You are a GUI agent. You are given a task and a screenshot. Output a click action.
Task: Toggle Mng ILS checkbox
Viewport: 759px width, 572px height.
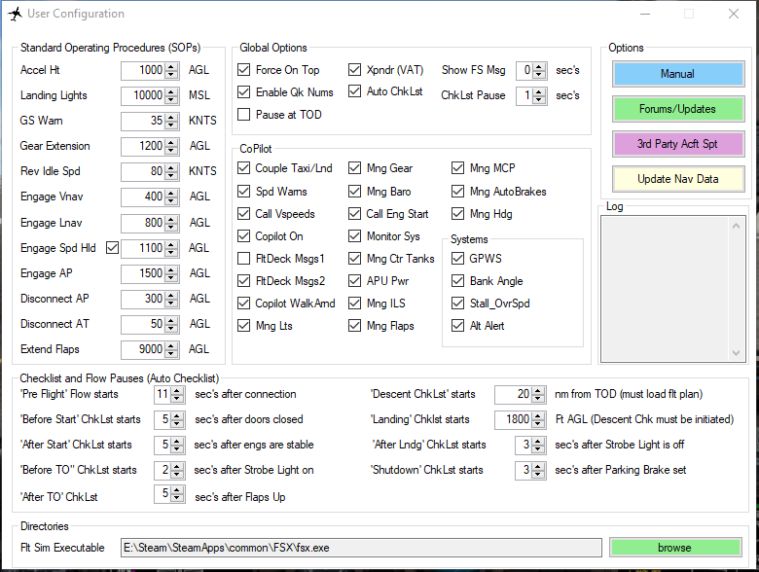(355, 303)
